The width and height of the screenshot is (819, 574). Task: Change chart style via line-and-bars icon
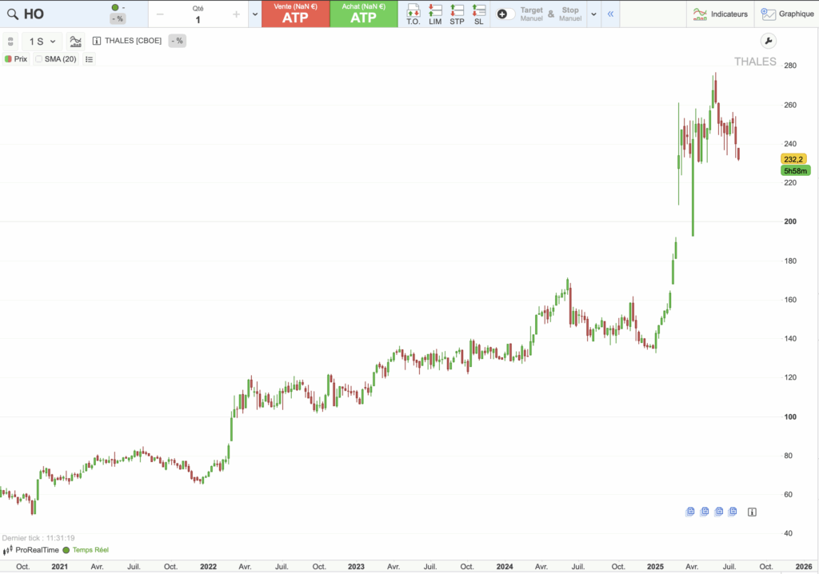tap(76, 42)
